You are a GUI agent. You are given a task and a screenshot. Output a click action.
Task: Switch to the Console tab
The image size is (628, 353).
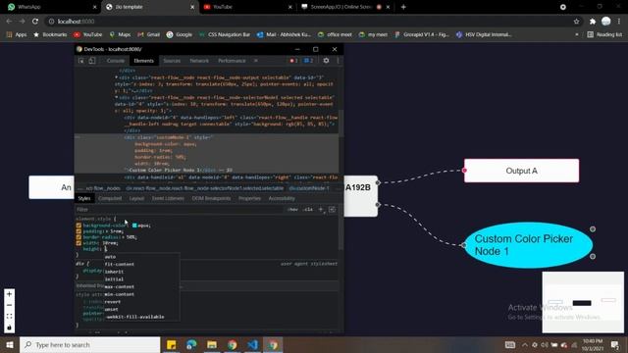116,61
